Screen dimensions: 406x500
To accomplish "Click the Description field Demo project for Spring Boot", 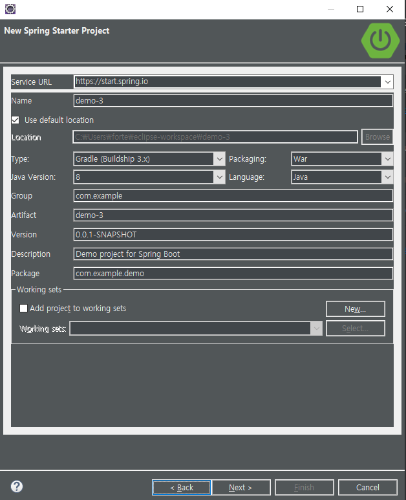I will [233, 254].
